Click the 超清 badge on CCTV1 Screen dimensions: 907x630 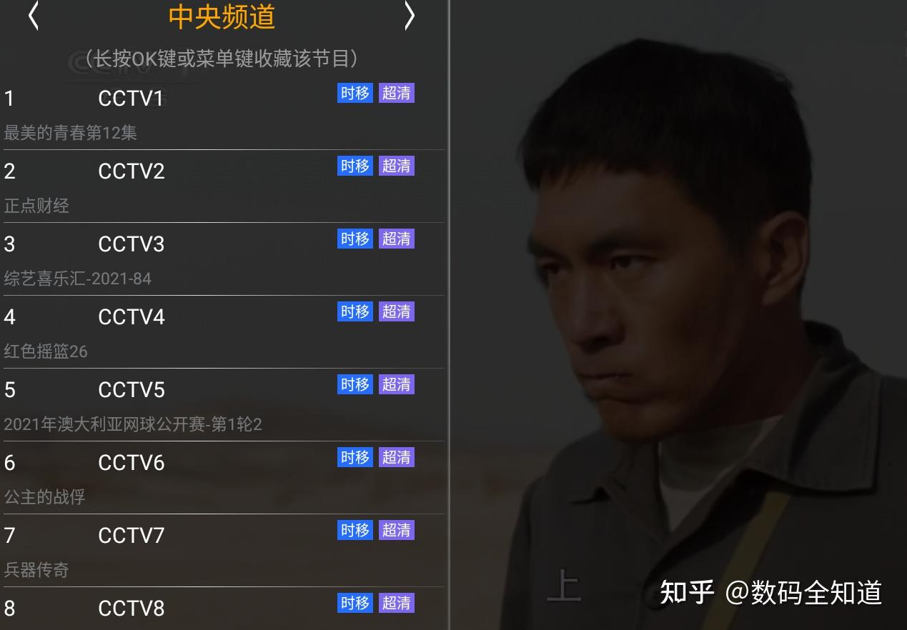point(397,93)
